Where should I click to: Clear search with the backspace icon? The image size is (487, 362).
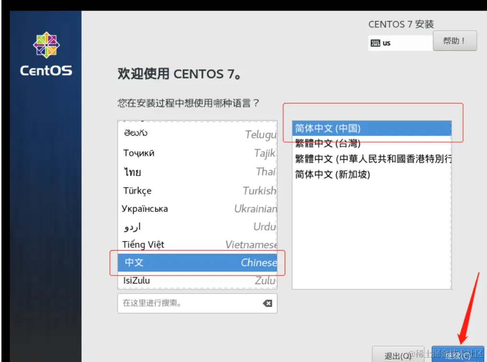click(267, 303)
